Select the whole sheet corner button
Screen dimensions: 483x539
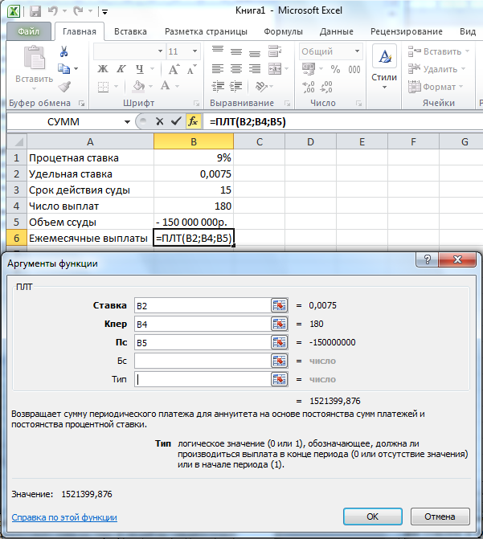17,141
